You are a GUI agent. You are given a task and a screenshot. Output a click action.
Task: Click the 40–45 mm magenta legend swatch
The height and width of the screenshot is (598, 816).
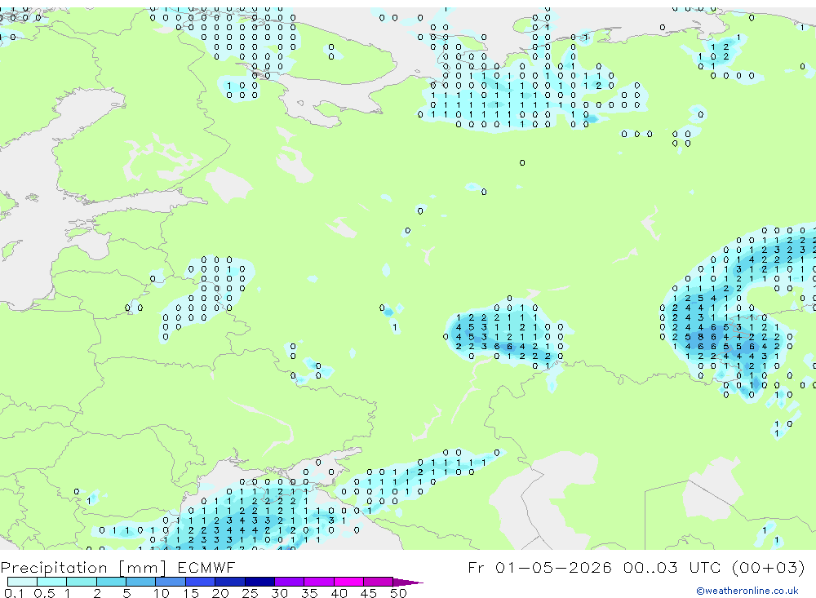pyautogui.click(x=348, y=582)
